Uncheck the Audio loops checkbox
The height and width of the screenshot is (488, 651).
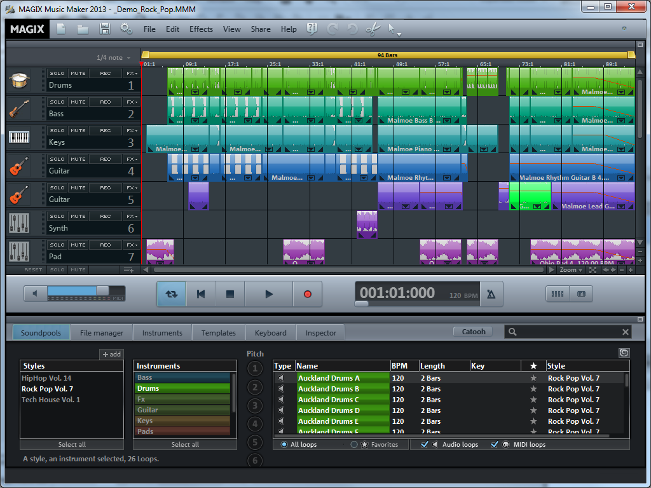tap(424, 444)
